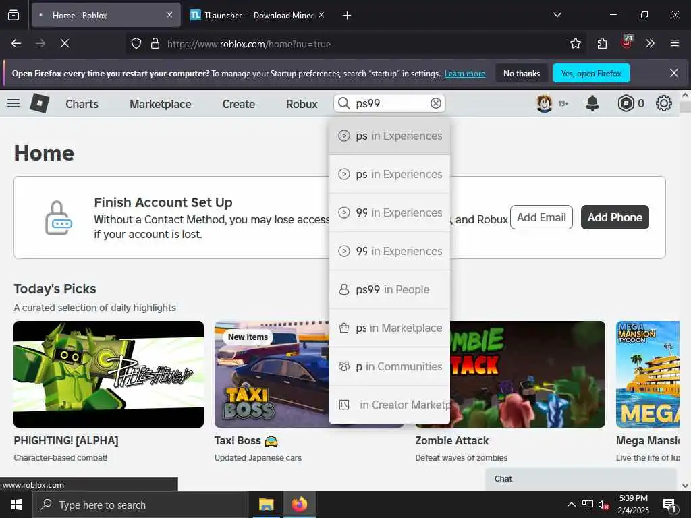Clear the ps99 search text
The image size is (691, 518).
[x=435, y=103]
